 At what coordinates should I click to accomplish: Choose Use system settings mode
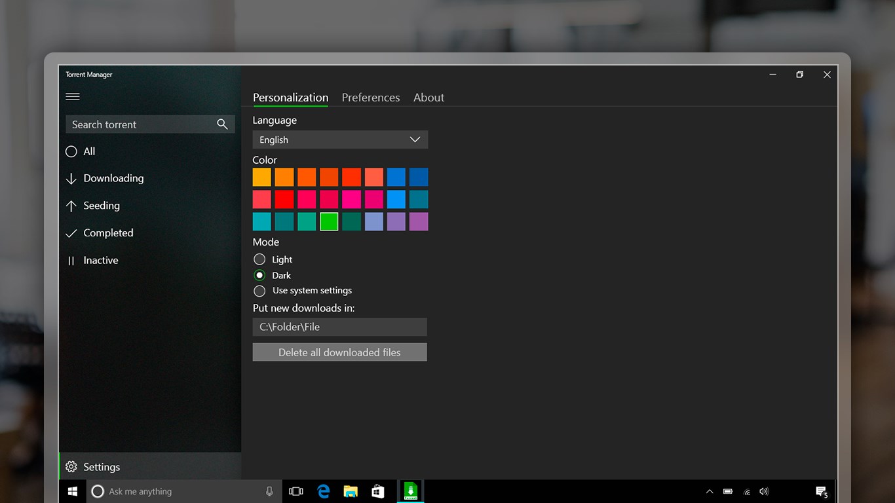(x=259, y=291)
